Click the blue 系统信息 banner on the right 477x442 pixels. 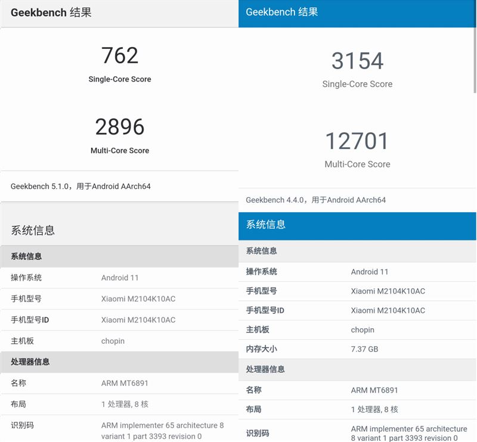[x=264, y=225]
